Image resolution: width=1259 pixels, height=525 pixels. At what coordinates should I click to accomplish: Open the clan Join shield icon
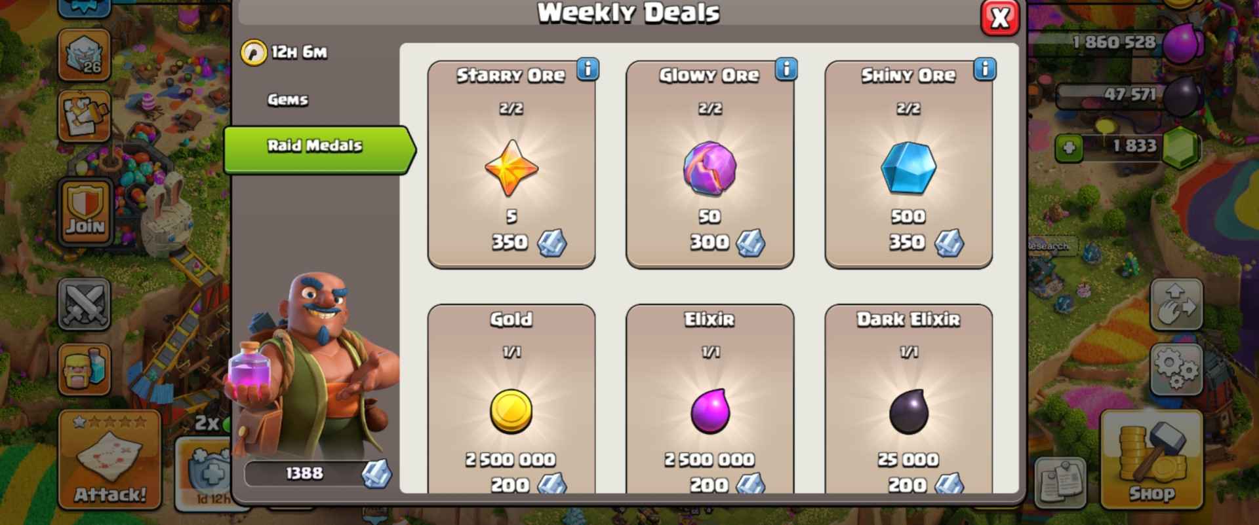[x=85, y=211]
